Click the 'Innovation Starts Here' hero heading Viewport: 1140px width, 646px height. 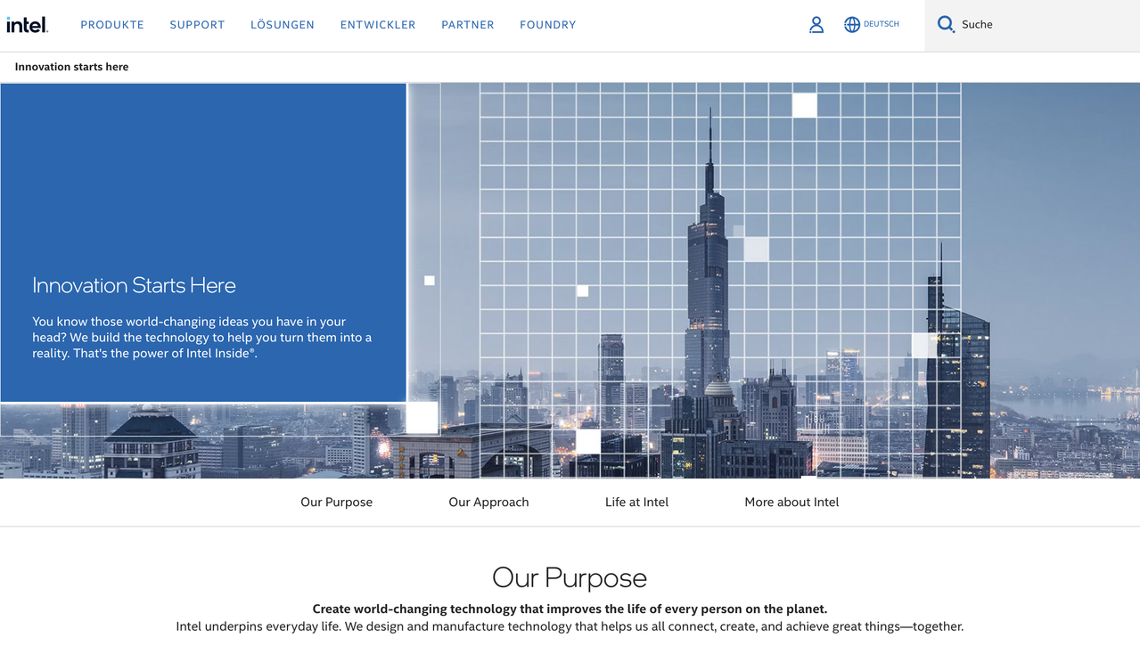pos(134,285)
